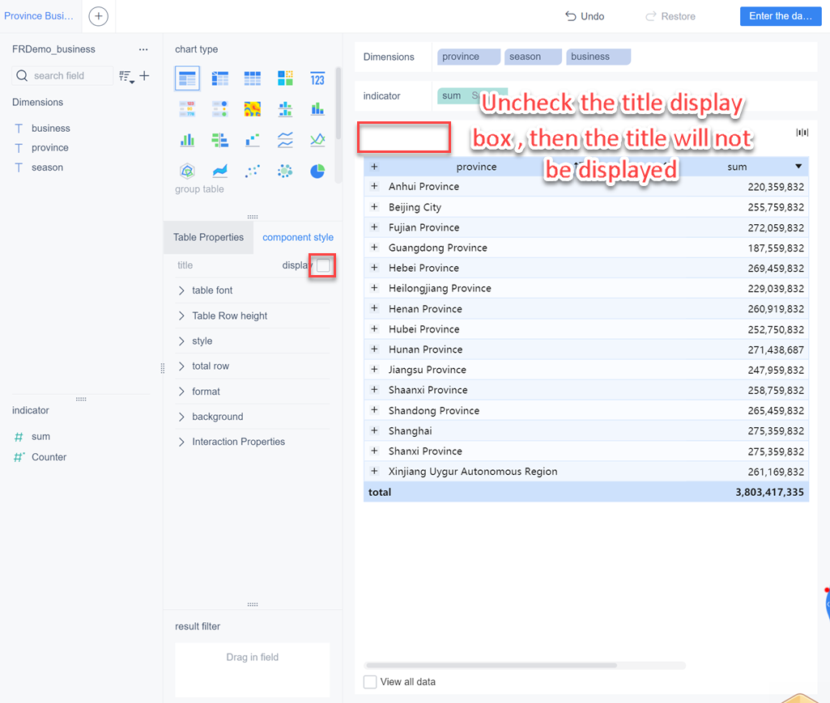Click the result filter Drag in field area
The image size is (830, 703).
coord(253,670)
